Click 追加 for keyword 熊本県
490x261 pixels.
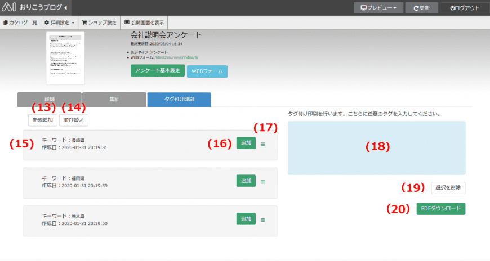point(246,219)
